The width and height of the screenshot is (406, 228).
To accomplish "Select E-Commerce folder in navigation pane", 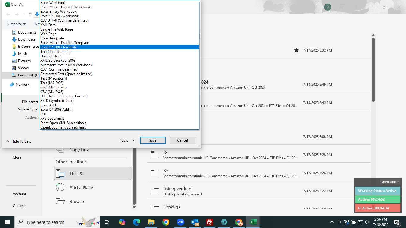I will 26,47.
